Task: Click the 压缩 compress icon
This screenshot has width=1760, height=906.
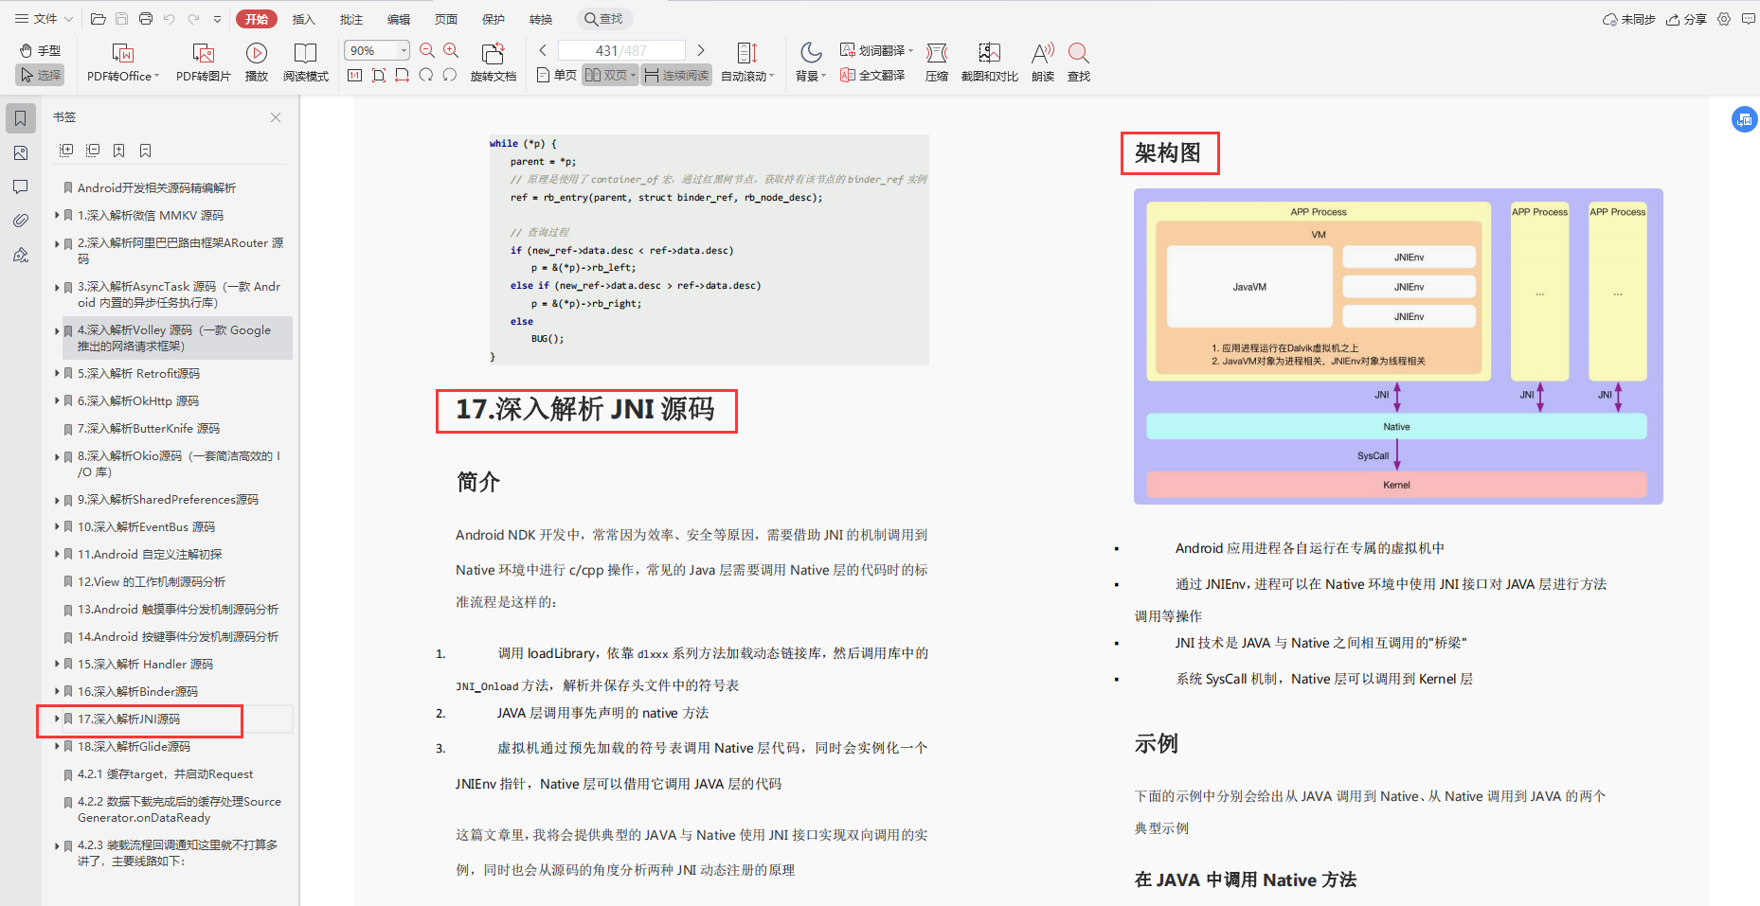Action: click(x=936, y=53)
